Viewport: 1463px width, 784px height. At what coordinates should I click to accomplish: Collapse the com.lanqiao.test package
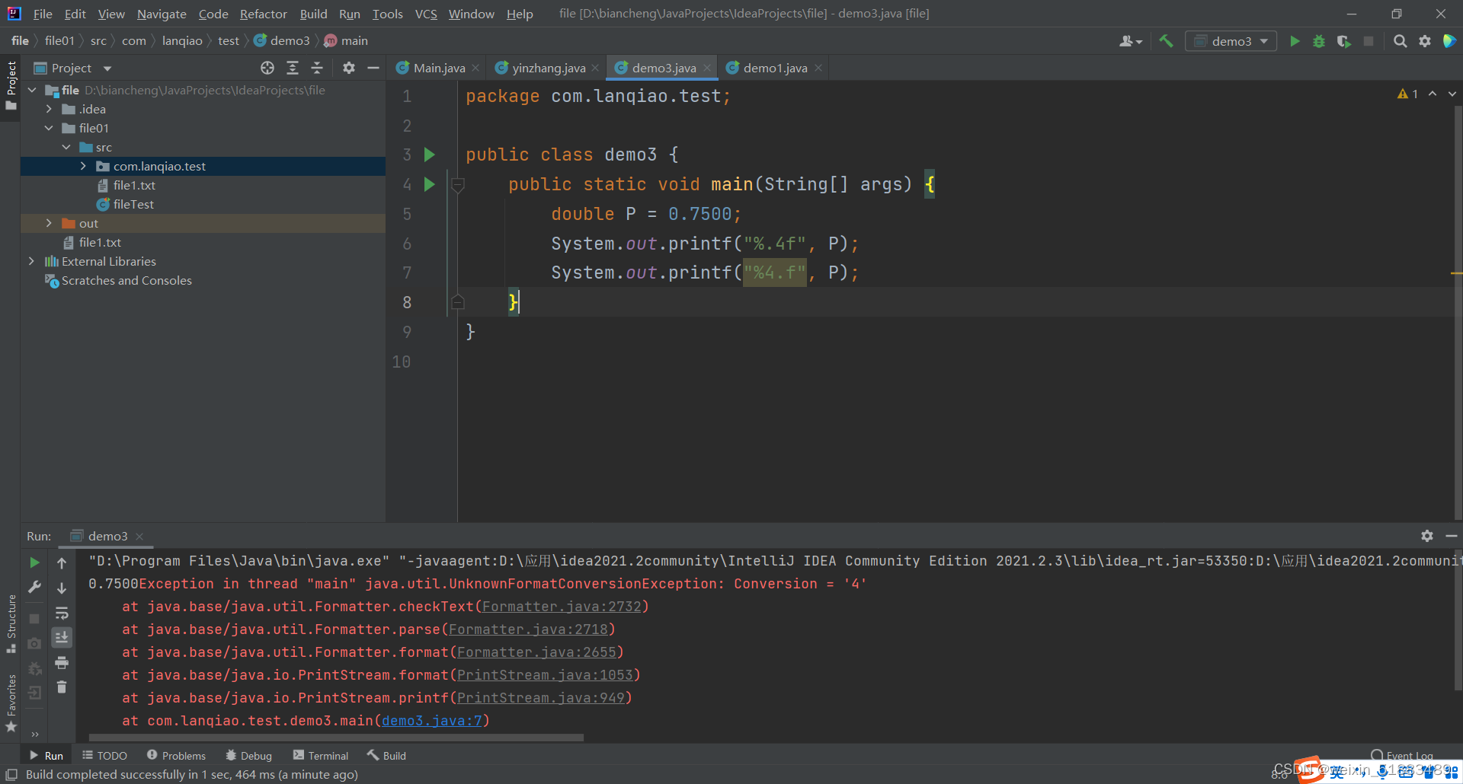click(x=83, y=166)
